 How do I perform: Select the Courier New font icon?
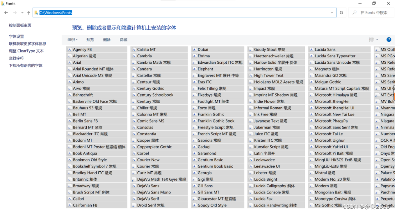click(134, 160)
